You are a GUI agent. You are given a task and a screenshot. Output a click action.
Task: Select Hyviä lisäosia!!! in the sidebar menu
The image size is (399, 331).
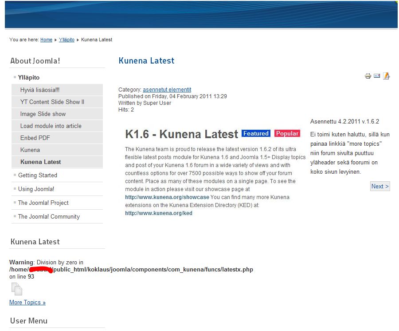coord(39,90)
